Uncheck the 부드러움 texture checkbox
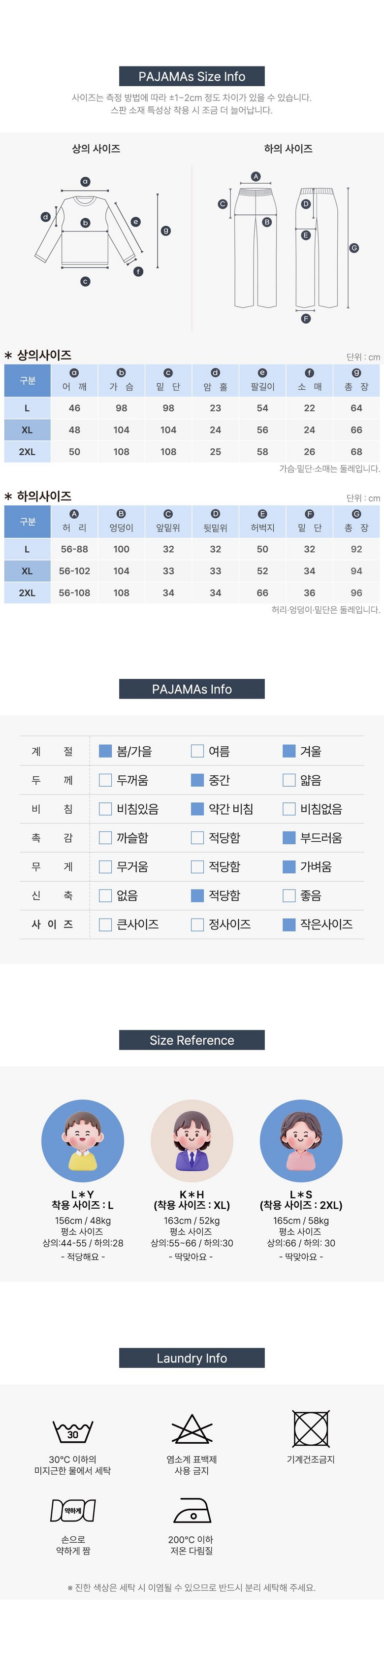The image size is (384, 1656). (x=289, y=838)
